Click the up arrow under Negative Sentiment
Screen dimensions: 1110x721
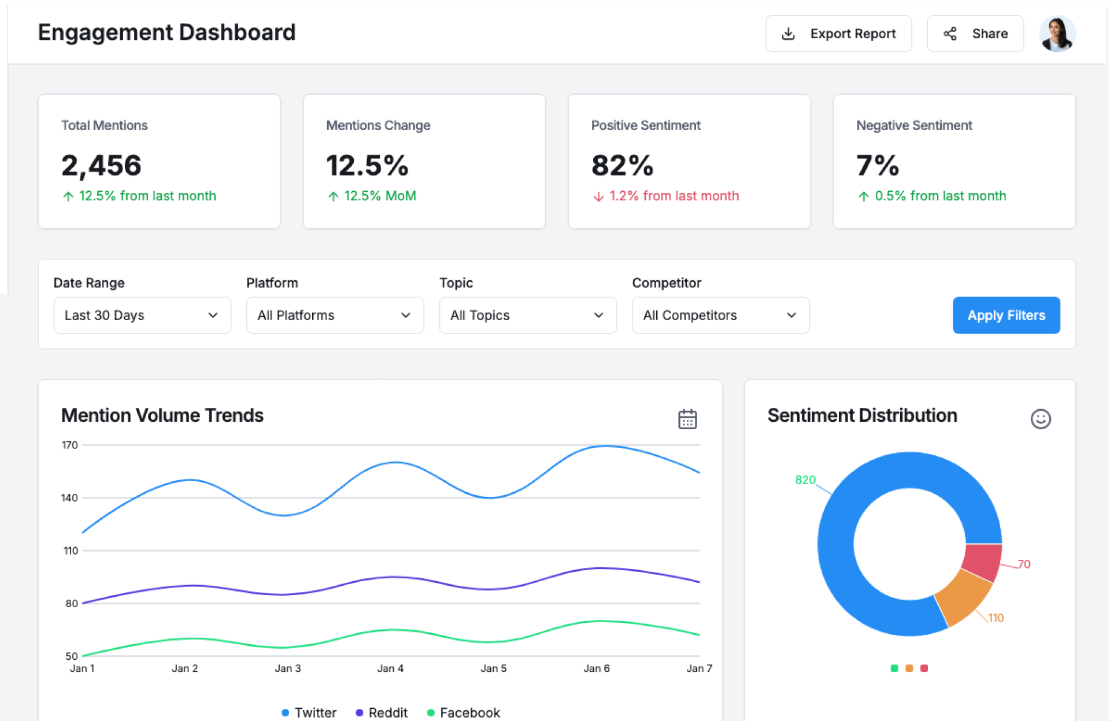864,196
